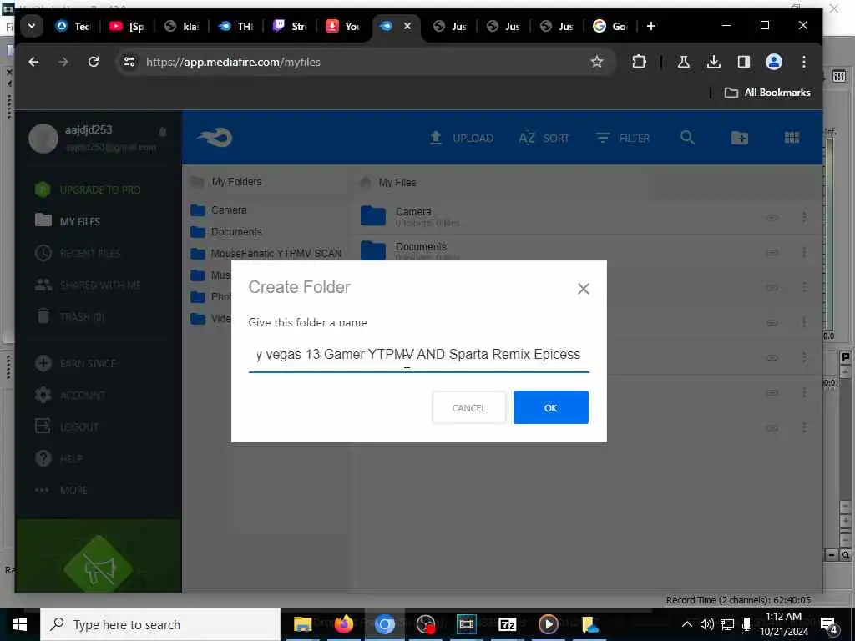Switch to grid view icon

coord(792,138)
